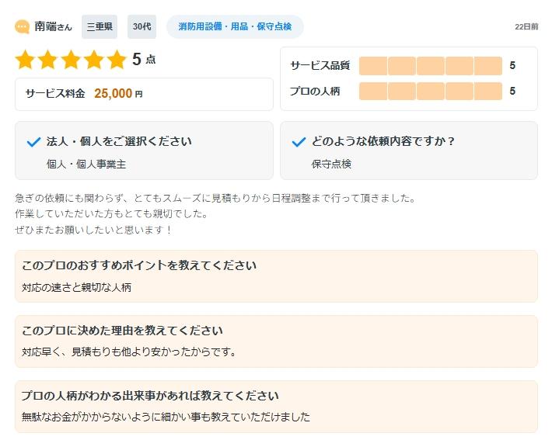This screenshot has width=552, height=440.
Task: Click the このプロのおすすめポイント section heading
Action: tap(139, 265)
